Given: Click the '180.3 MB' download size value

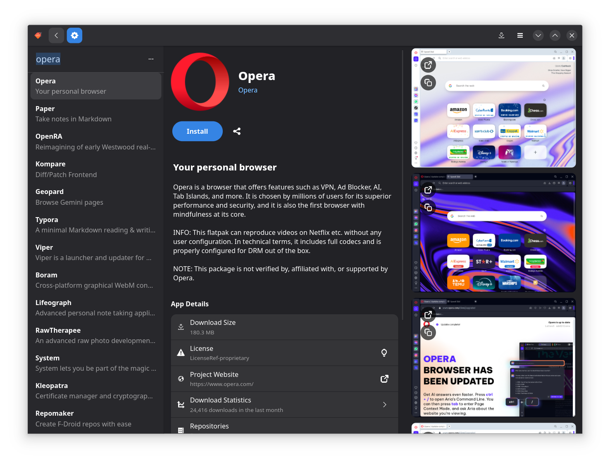Looking at the screenshot, I should pos(202,332).
